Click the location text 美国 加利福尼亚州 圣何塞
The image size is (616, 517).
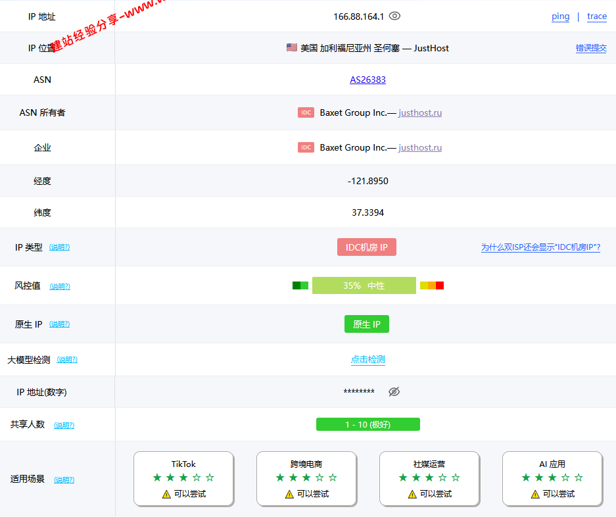pyautogui.click(x=350, y=49)
